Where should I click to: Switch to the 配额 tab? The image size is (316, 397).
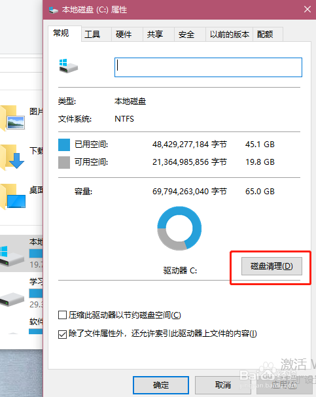tap(268, 35)
